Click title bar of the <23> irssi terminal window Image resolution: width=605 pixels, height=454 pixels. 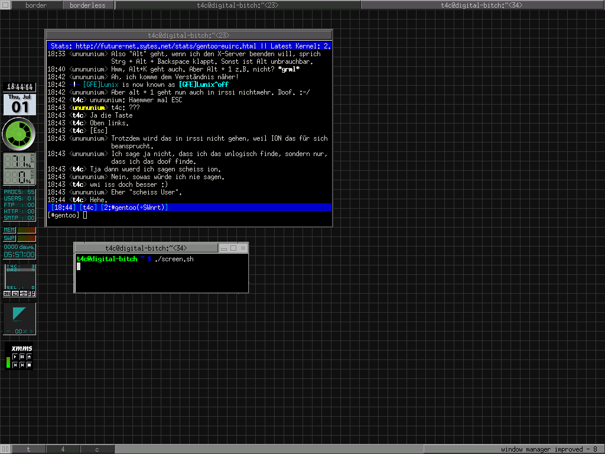pos(188,35)
